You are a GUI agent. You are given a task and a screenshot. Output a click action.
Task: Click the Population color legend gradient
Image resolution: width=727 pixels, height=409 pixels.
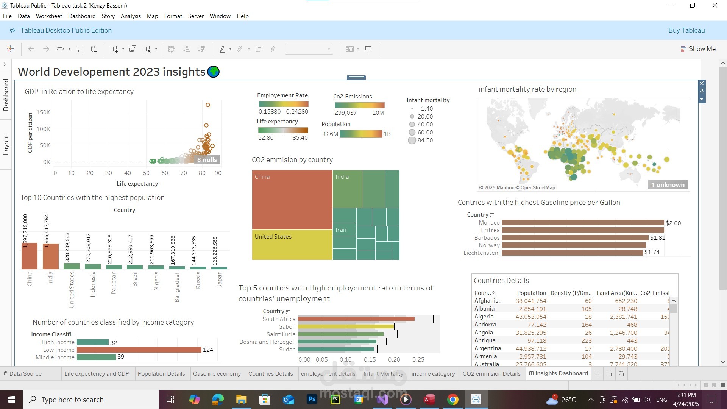(x=361, y=134)
